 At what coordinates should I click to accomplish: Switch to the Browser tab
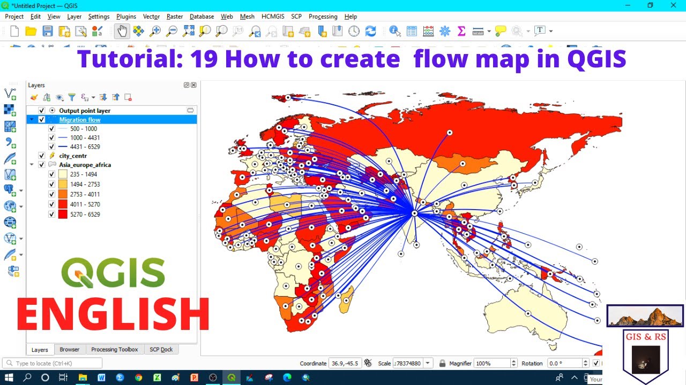(x=69, y=350)
